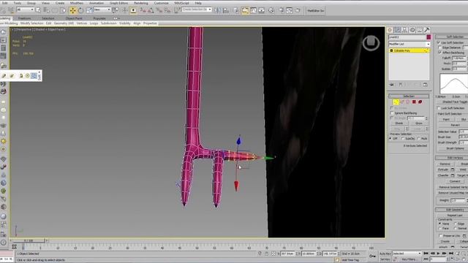Open the Hierarchy command panel tab
The height and width of the screenshot is (263, 468).
pos(404,30)
